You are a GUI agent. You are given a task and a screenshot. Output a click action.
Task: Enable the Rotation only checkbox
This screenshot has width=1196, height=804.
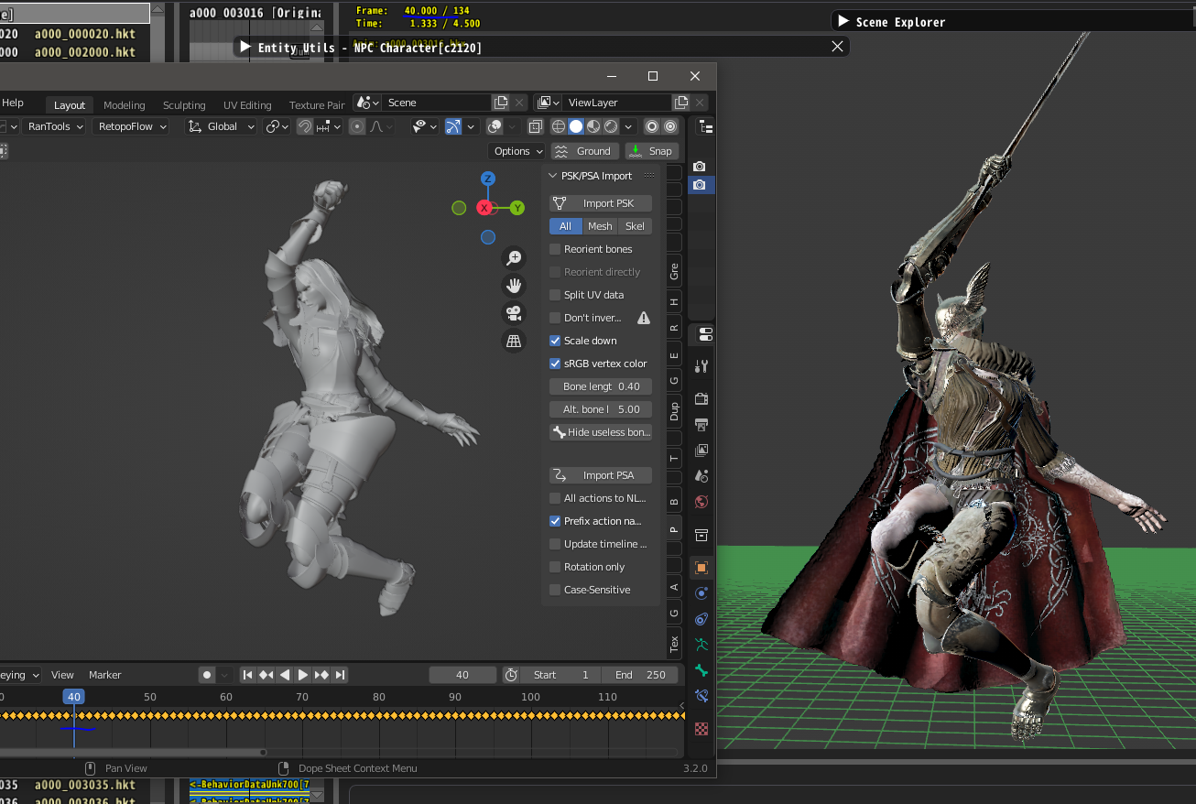pos(555,567)
